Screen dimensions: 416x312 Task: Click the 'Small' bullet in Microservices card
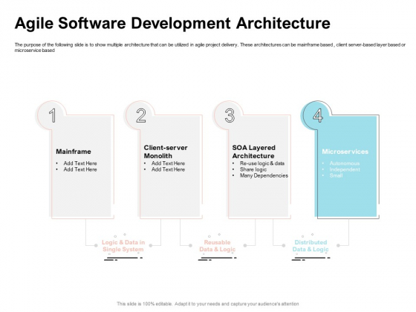click(x=336, y=175)
